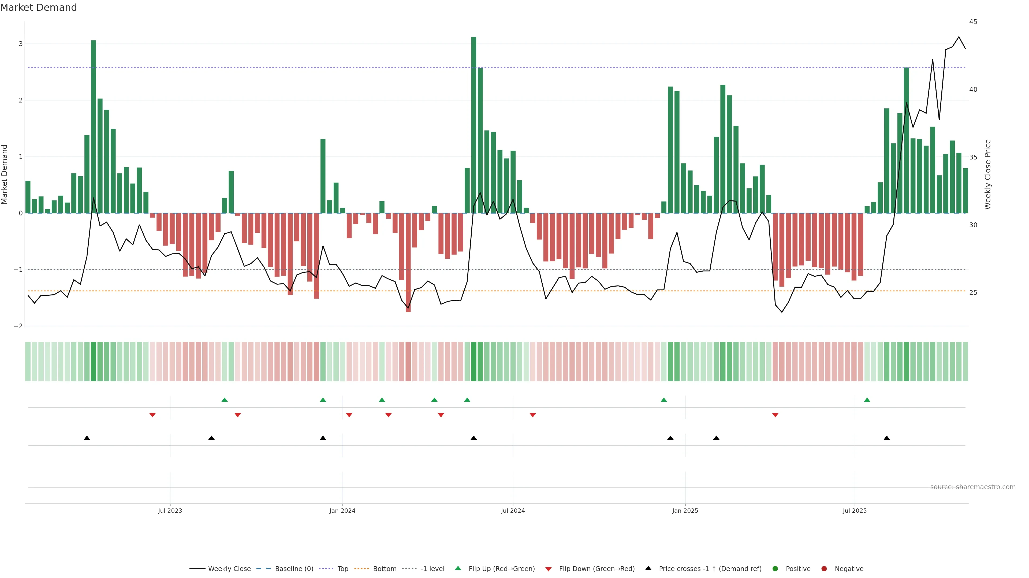Click the green Positive legend dot

coord(775,568)
